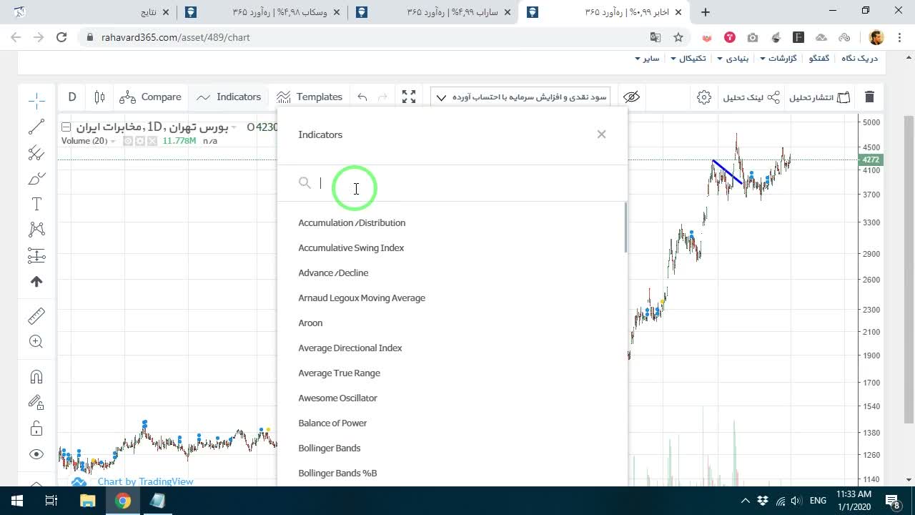Screen dimensions: 915x515
Task: Click the publish analysis button
Action: pyautogui.click(x=819, y=97)
